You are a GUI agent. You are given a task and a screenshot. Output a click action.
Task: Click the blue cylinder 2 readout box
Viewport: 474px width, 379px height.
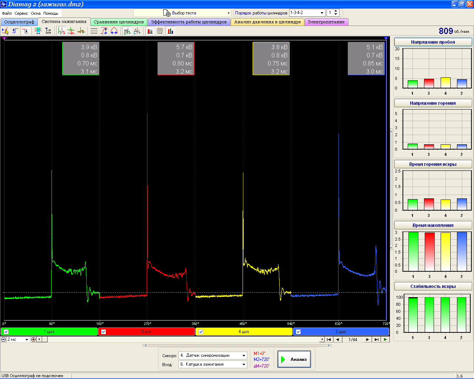[366, 59]
